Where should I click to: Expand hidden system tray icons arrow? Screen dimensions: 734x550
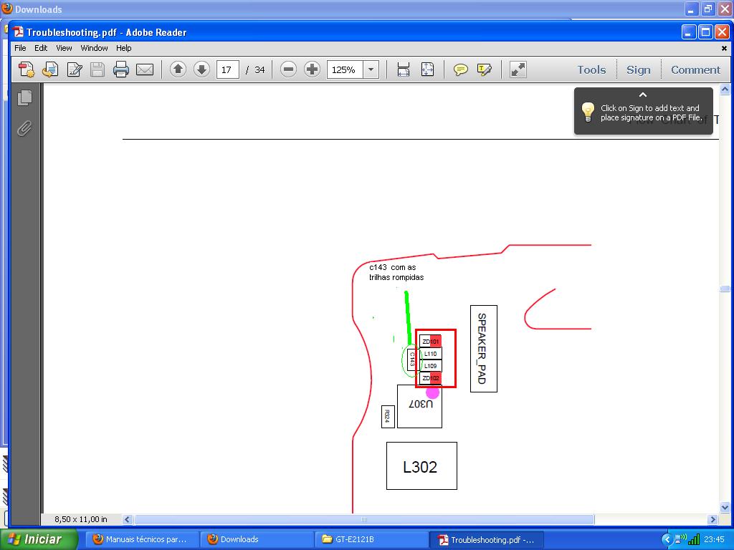pos(667,539)
